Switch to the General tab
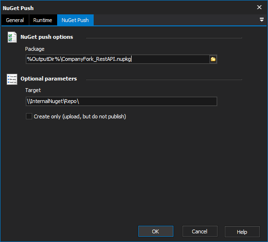The image size is (268, 242). [x=15, y=20]
